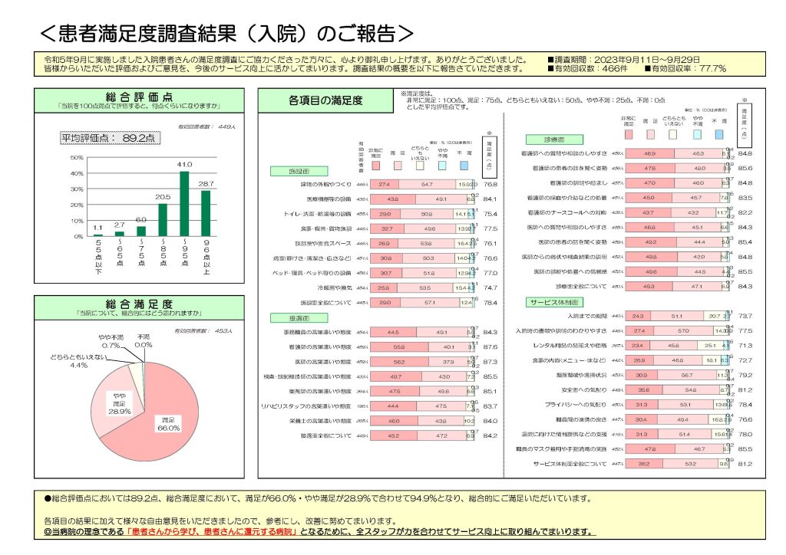The image size is (786, 555).
Task: Click the 調査期間 2023年9月11日〜9月29日 text
Action: [624, 60]
